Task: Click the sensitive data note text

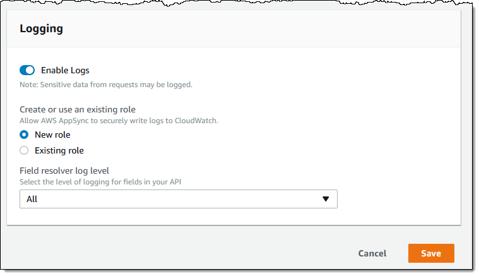Action: 106,84
